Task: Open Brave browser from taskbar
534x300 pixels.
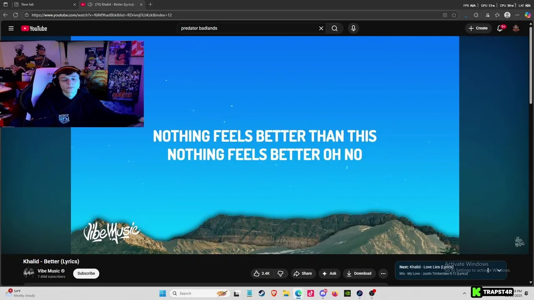Action: point(274,293)
